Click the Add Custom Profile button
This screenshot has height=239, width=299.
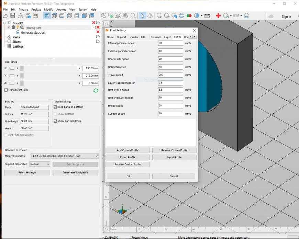click(x=128, y=150)
